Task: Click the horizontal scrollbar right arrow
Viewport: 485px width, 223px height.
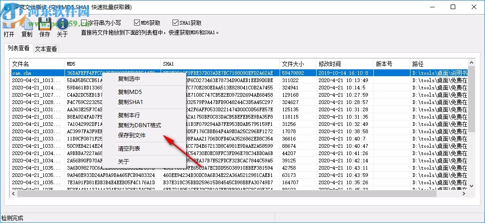Action: click(x=464, y=193)
